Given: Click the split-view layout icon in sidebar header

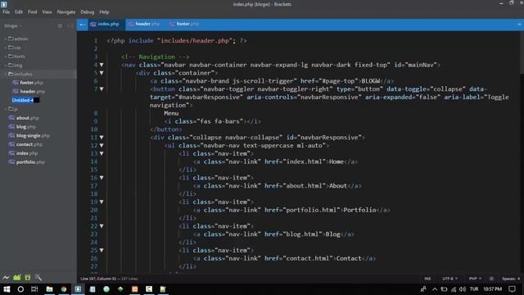Looking at the screenshot, I should click(x=70, y=25).
